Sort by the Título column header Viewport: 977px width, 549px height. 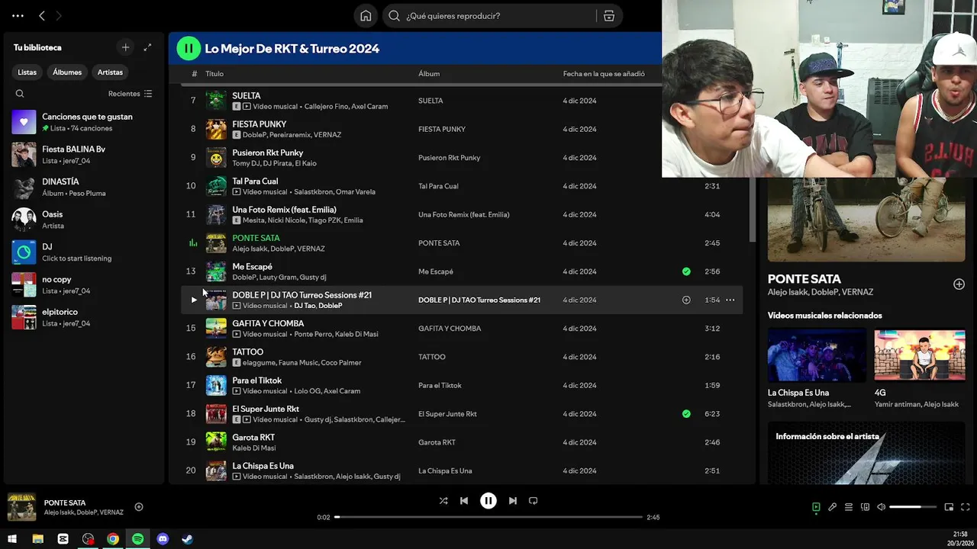pos(214,74)
